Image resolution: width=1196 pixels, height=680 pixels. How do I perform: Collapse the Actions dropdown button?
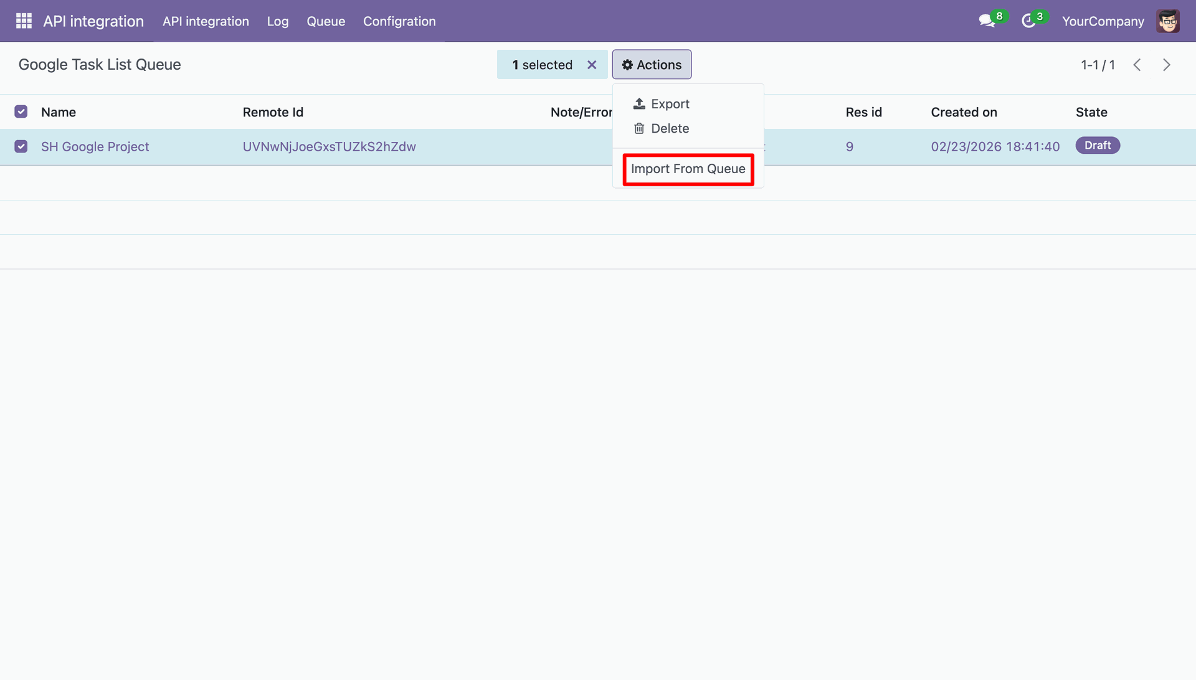point(652,65)
